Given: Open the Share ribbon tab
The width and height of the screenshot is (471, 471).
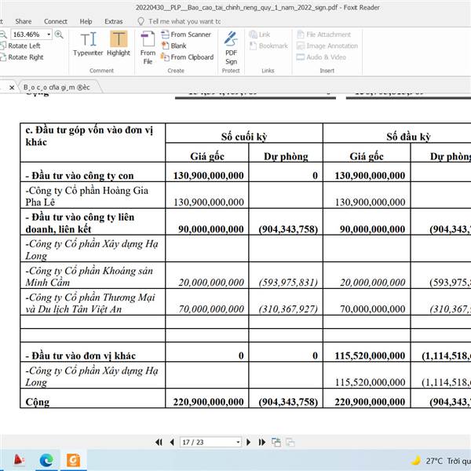Looking at the screenshot, I should pyautogui.click(x=24, y=21).
